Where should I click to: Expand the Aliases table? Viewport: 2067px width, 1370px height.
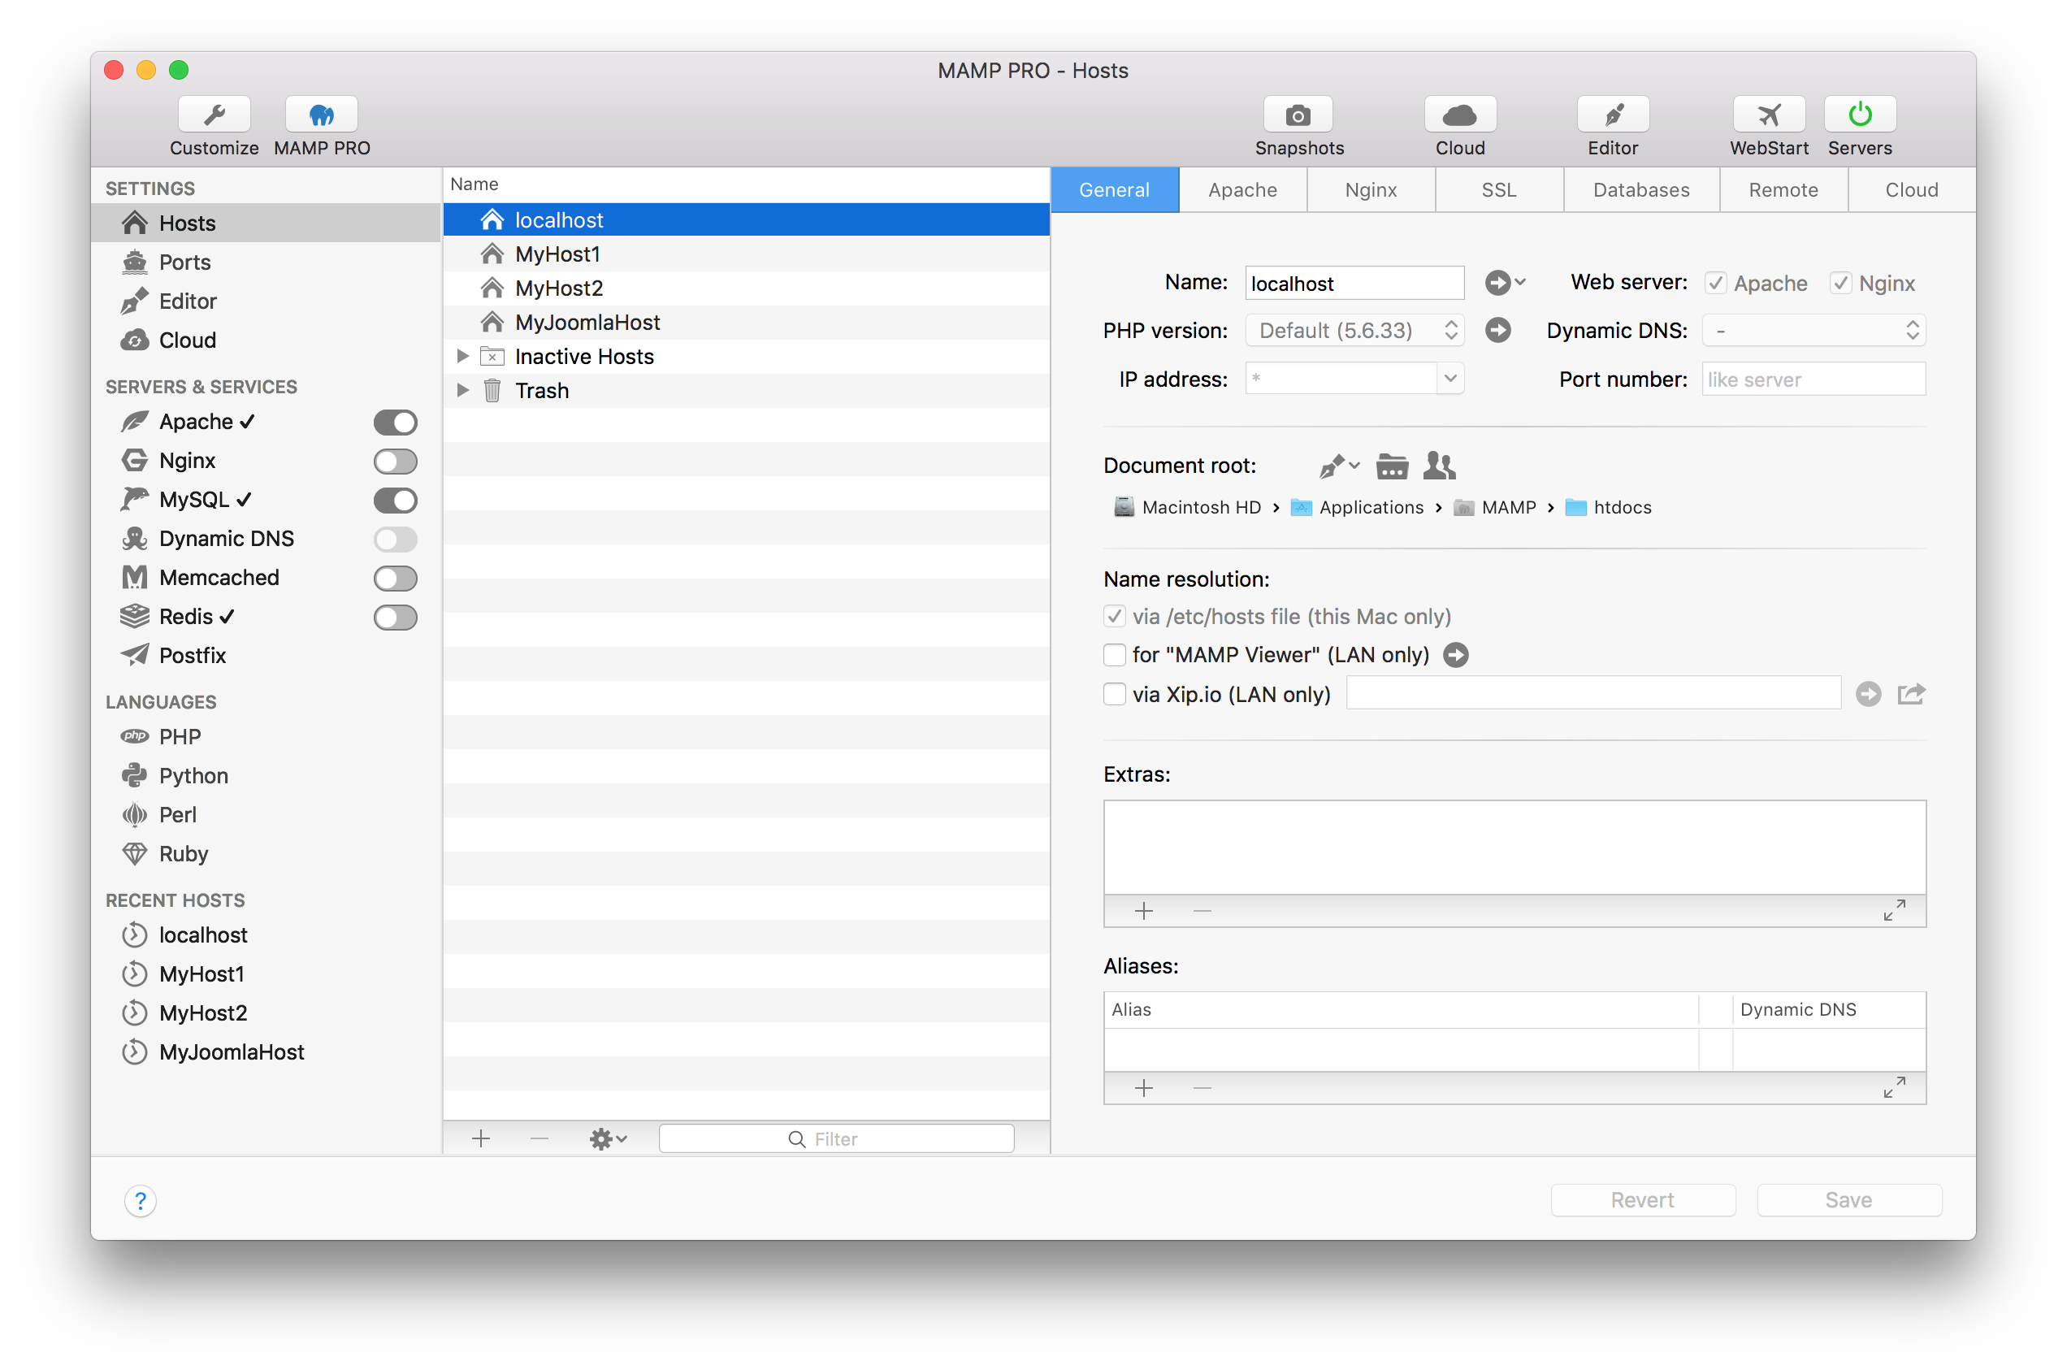[x=1894, y=1088]
